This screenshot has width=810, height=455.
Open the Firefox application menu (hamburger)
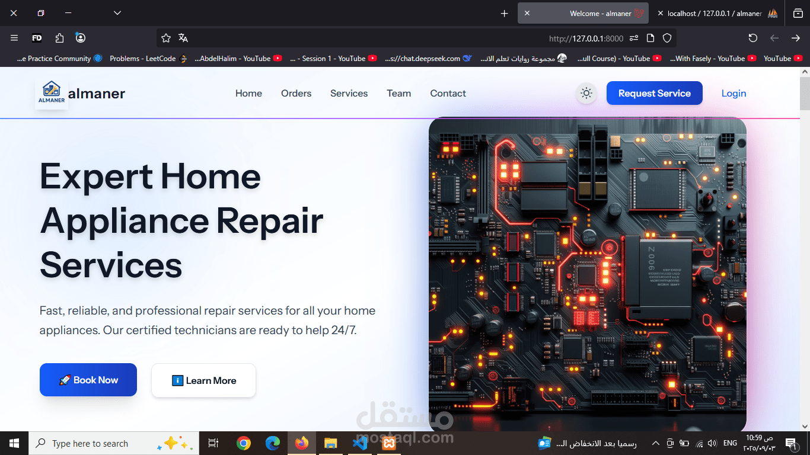tap(14, 38)
